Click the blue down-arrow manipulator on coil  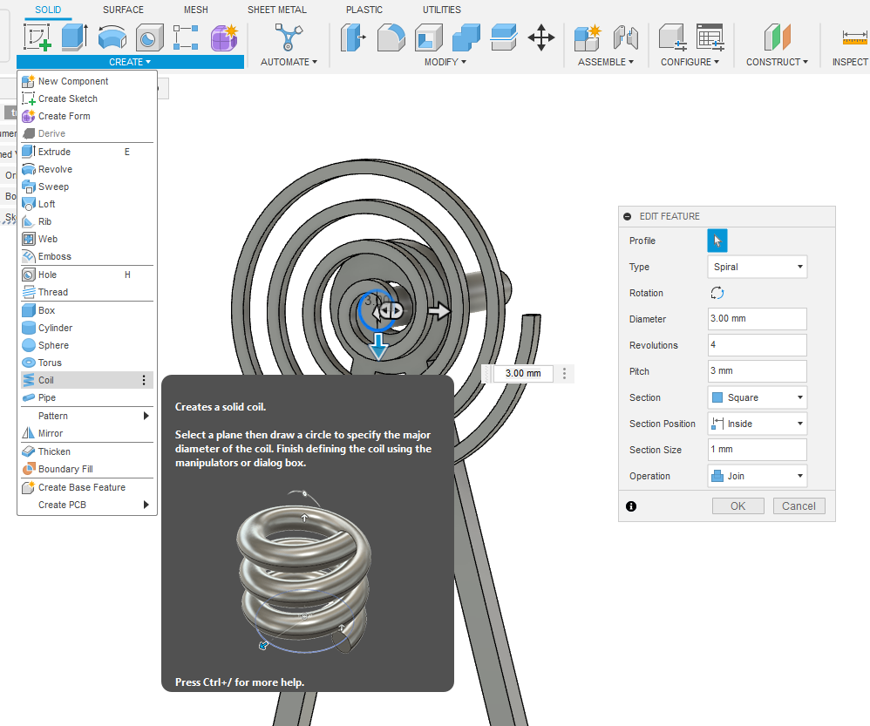pyautogui.click(x=378, y=346)
